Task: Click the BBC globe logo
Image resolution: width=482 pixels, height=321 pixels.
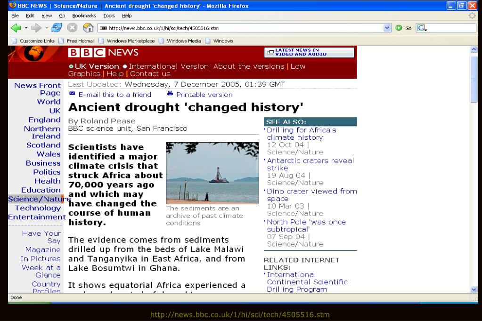Action: coord(34,53)
